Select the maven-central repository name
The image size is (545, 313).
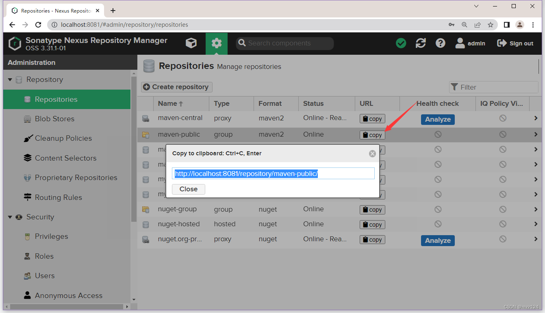pos(180,118)
